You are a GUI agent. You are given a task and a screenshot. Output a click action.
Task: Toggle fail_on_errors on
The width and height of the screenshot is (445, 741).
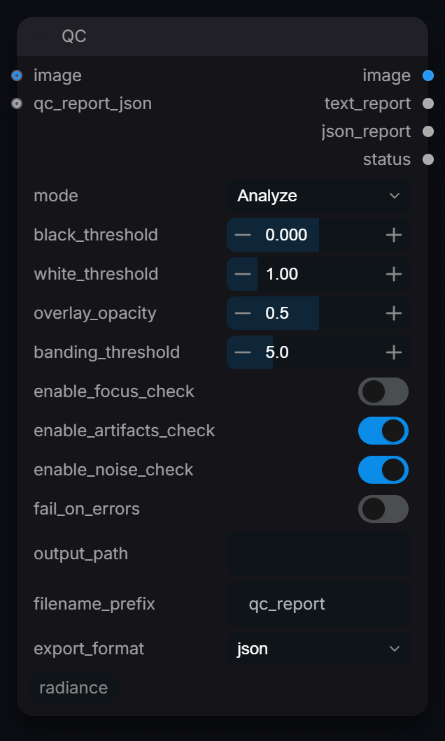[x=383, y=509]
